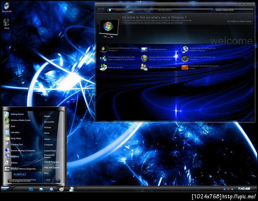Click the transfer files and settings icon
The width and height of the screenshot is (258, 201).
(x=185, y=49)
